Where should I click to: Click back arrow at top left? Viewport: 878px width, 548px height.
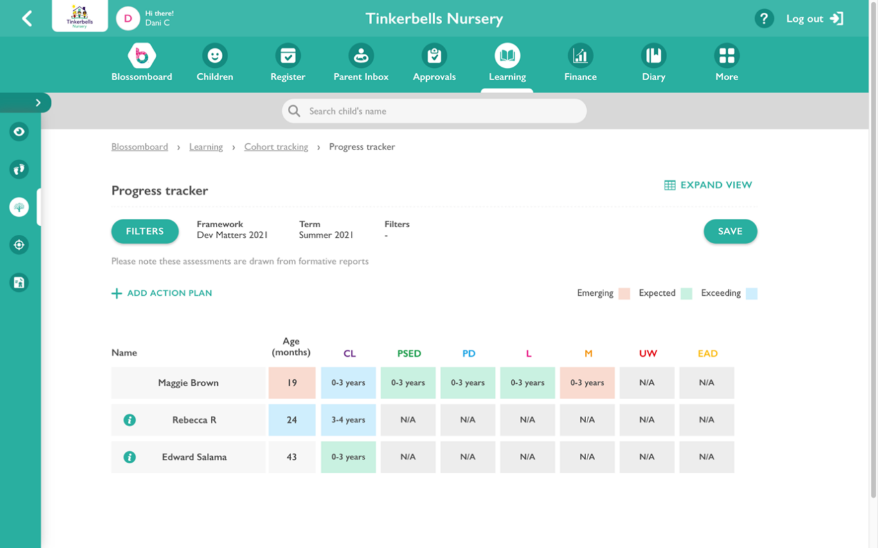pyautogui.click(x=26, y=18)
